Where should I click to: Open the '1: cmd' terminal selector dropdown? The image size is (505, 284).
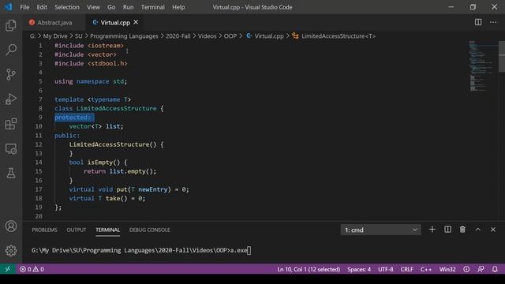point(380,230)
